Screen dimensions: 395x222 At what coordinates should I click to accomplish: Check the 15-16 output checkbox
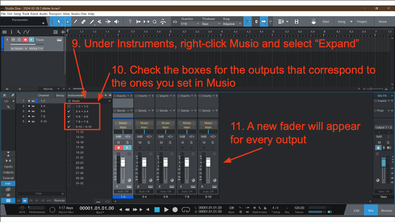[69, 142]
